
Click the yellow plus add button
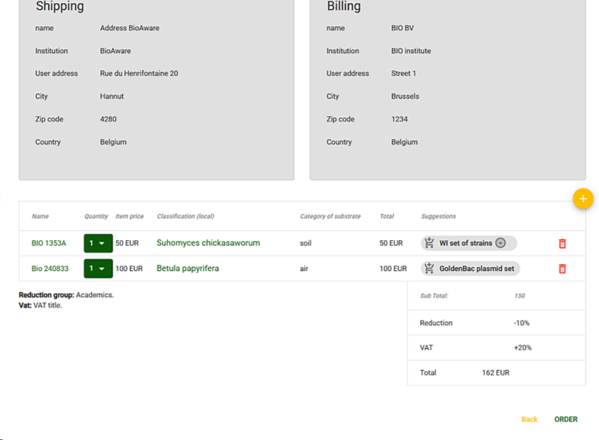[583, 199]
